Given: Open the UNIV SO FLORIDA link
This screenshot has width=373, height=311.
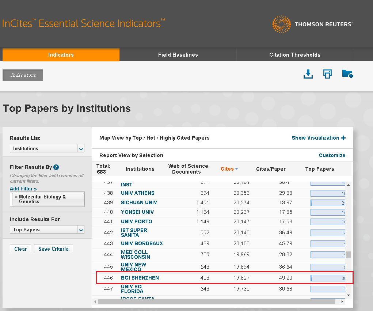Looking at the screenshot, I should (x=132, y=289).
